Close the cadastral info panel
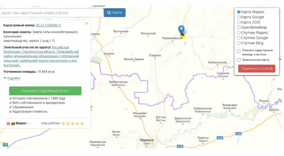284x156 pixels. [87, 24]
